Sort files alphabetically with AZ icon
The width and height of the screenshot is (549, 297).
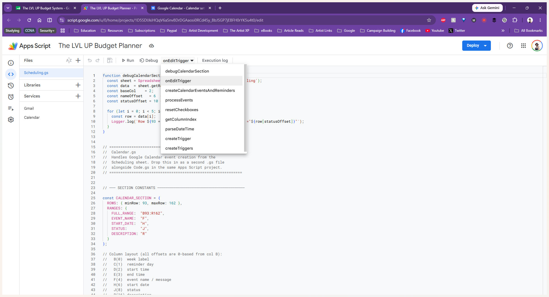(69, 60)
